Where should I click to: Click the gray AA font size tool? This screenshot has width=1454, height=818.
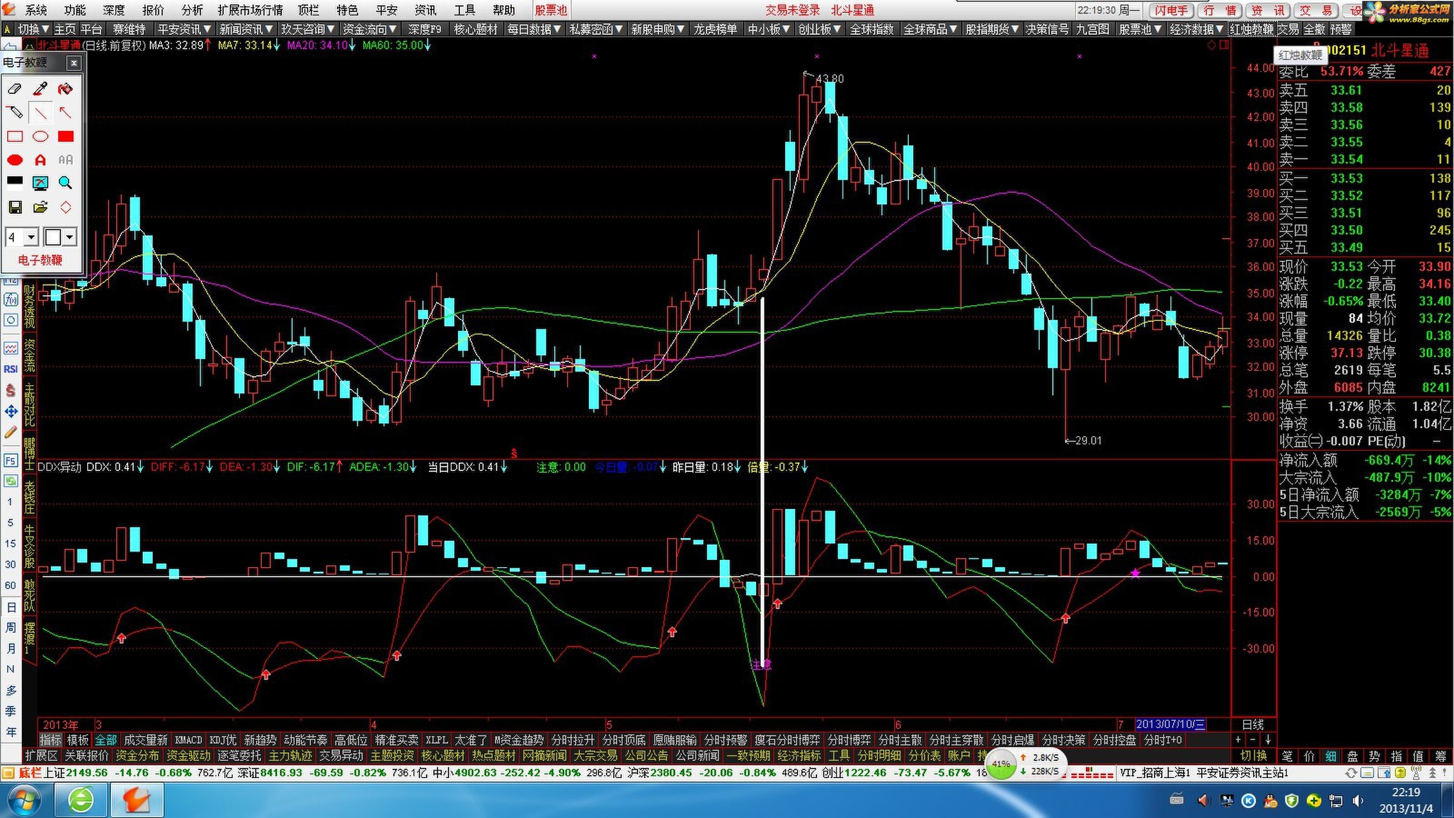[x=65, y=160]
